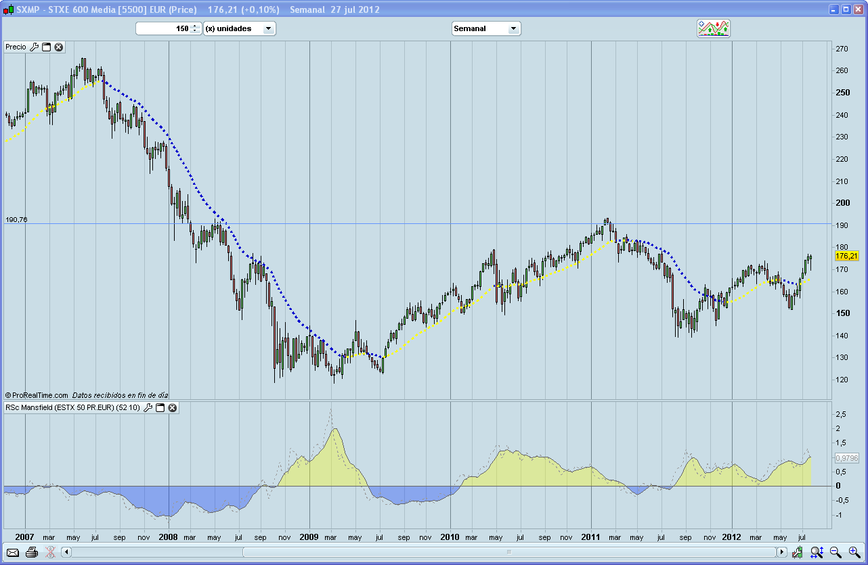Viewport: 868px width, 565px height.
Task: Maximize the Precio panel window icon
Action: [x=47, y=47]
